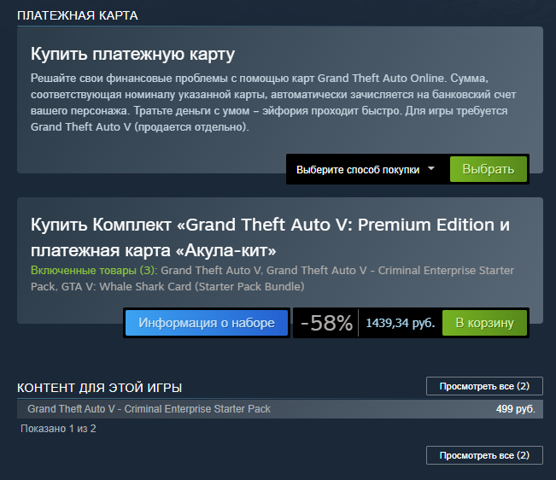Open the Criminal Enterprise Starter Pack DLC row
This screenshot has width=556, height=480.
(149, 409)
